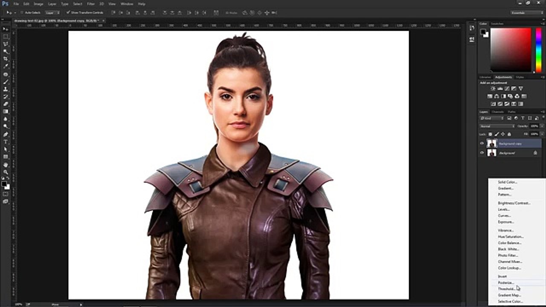The image size is (546, 307).
Task: Open the Essentials workspace dropdown
Action: pyautogui.click(x=527, y=13)
